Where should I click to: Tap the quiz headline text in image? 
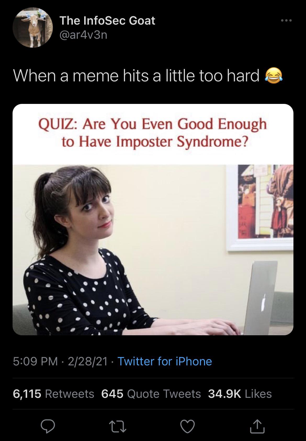point(153,132)
